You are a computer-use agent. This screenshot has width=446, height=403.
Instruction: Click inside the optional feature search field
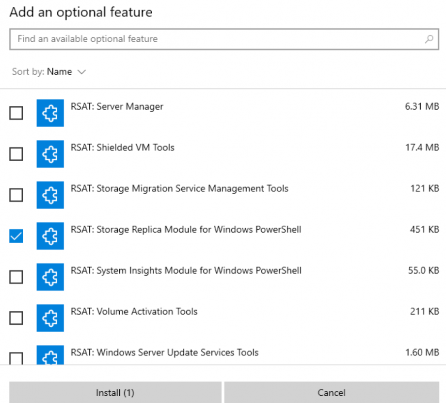coord(194,39)
